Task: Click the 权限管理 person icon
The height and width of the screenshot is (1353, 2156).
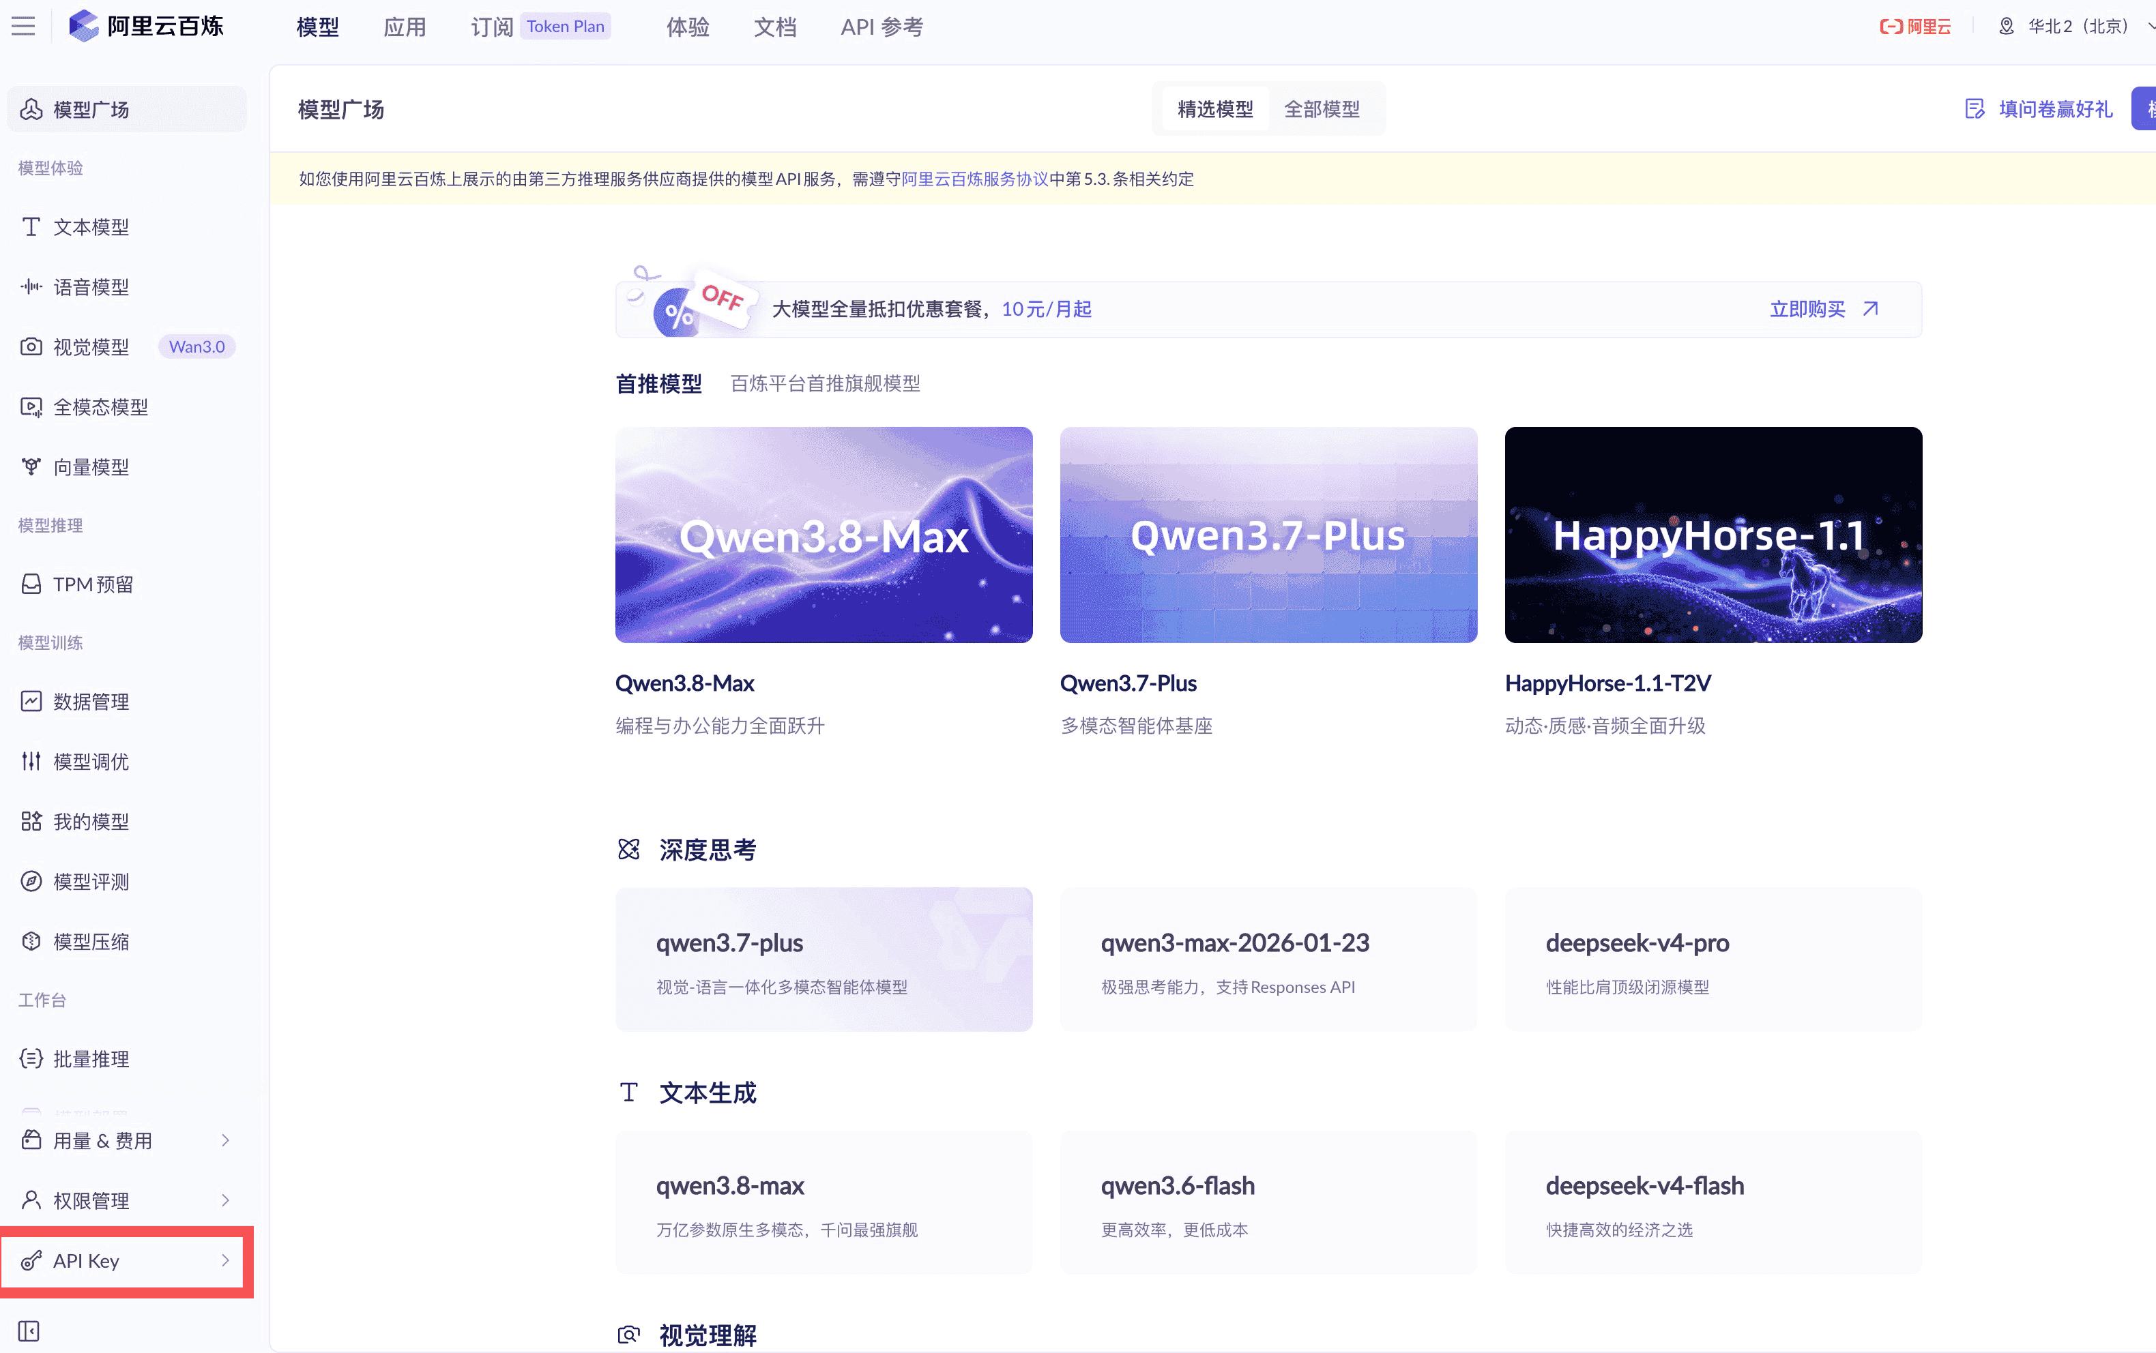Action: (x=31, y=1200)
